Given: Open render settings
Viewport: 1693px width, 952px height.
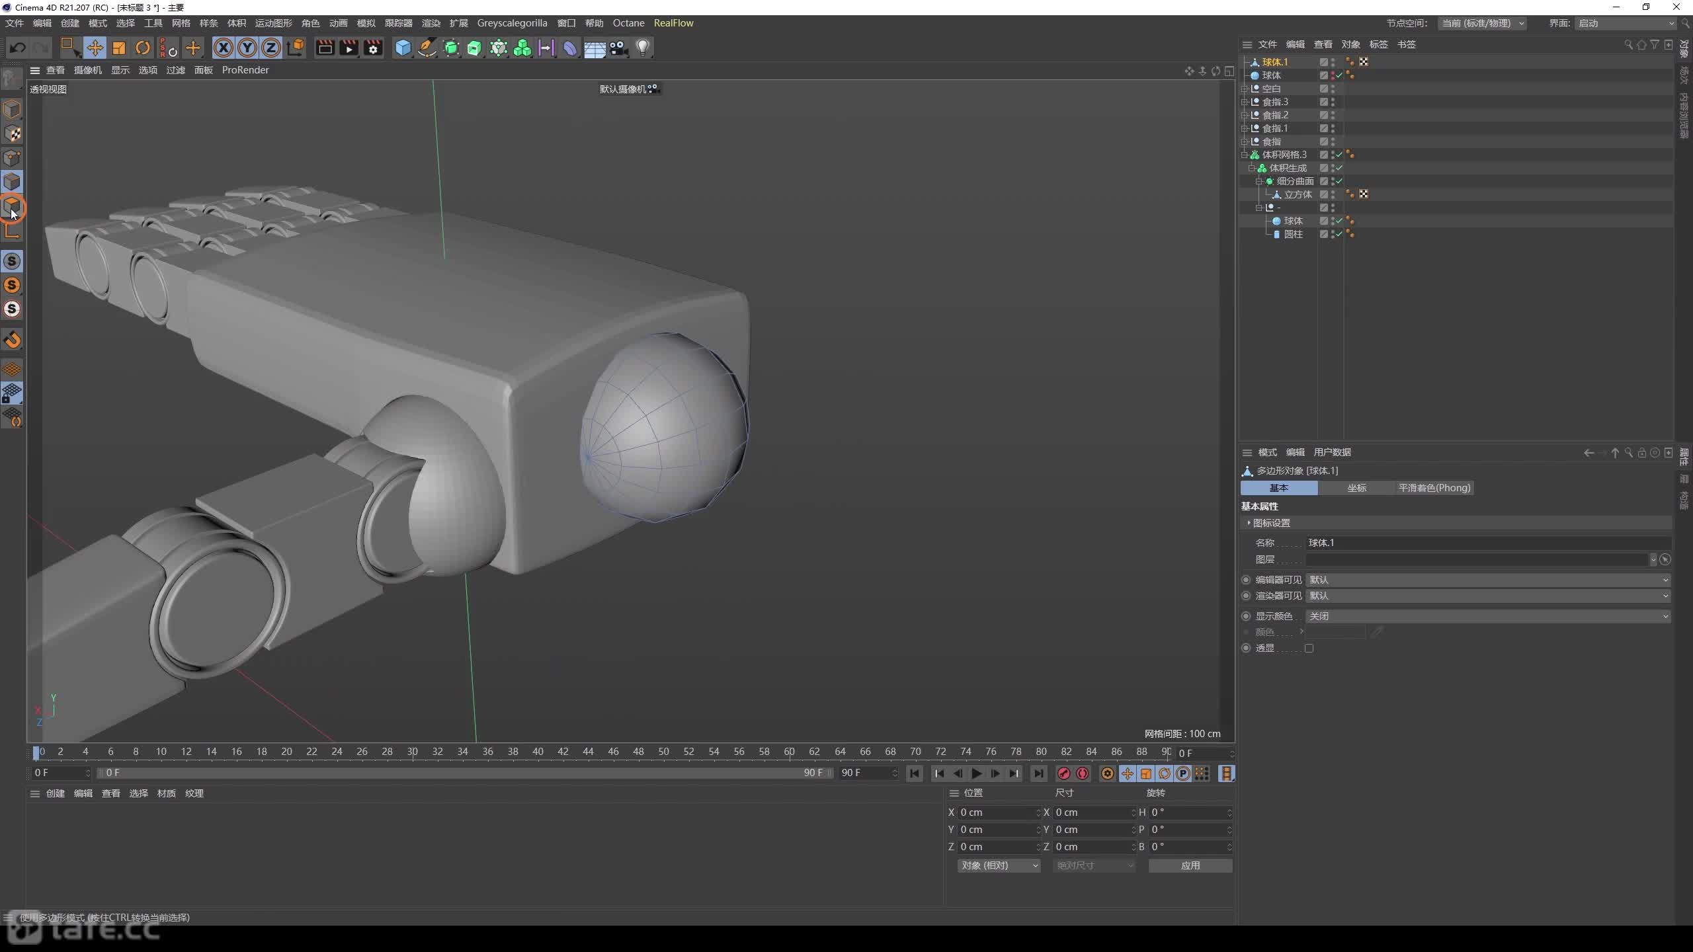Looking at the screenshot, I should click(373, 48).
